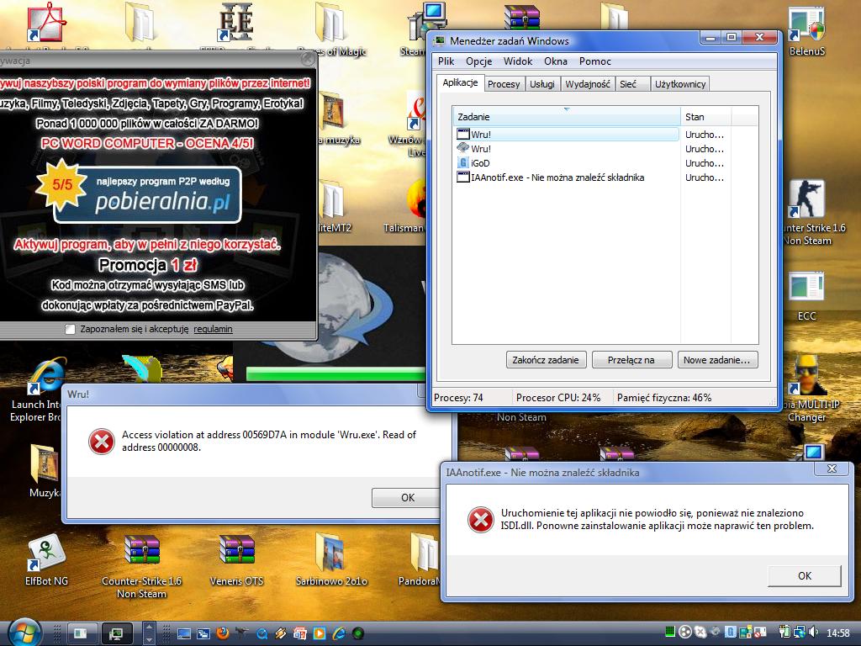Open the Adobe Reader desktop shortcut
Image resolution: width=861 pixels, height=646 pixels.
pyautogui.click(x=46, y=24)
